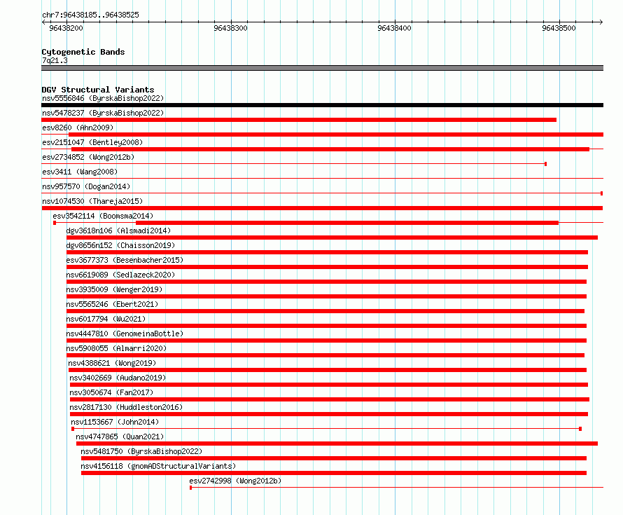Image resolution: width=623 pixels, height=515 pixels.
Task: Click nsv3935009 (Wenger2019) label
Action: coord(114,289)
